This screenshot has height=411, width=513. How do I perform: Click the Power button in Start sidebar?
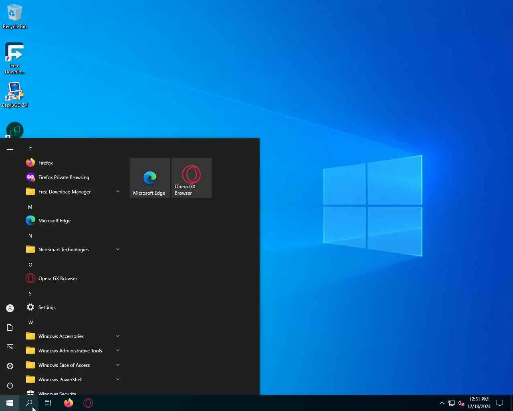pyautogui.click(x=10, y=385)
